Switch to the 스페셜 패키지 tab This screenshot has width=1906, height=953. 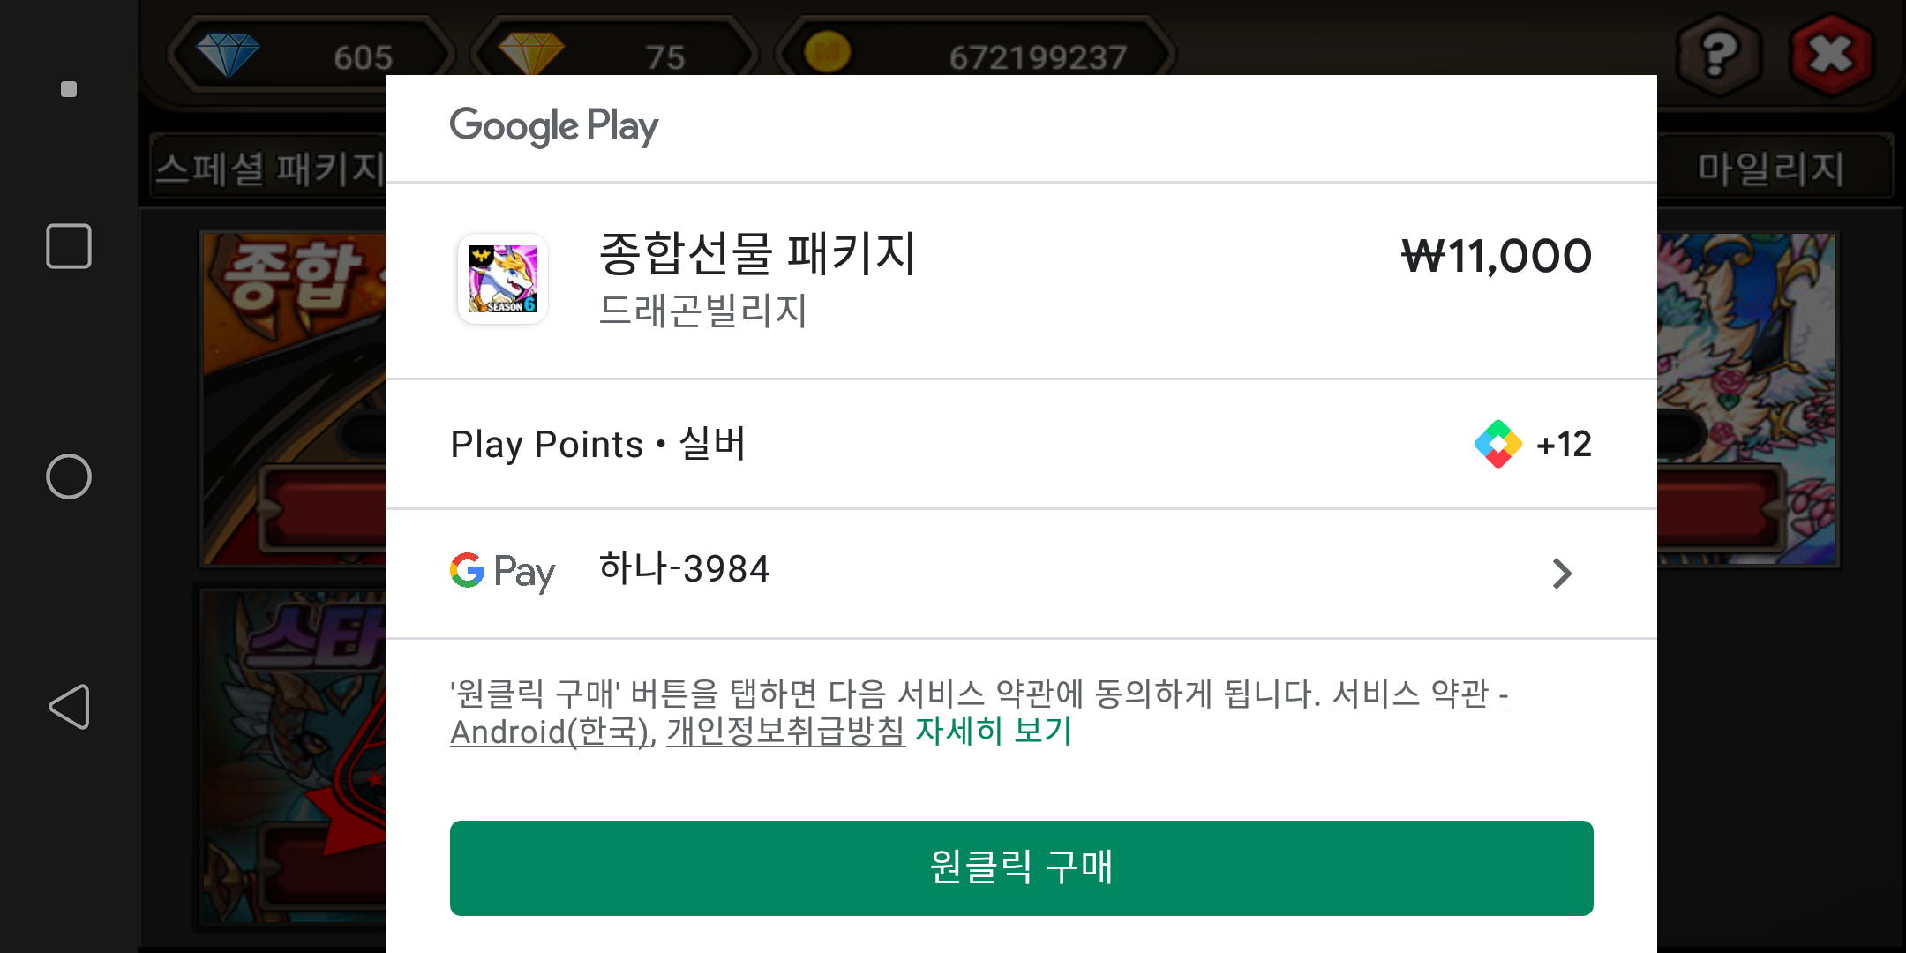(x=268, y=168)
